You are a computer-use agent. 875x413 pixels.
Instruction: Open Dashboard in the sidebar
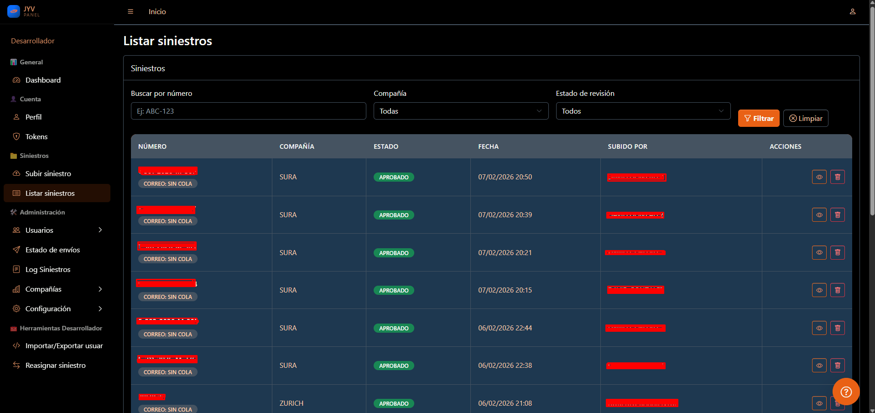click(43, 80)
